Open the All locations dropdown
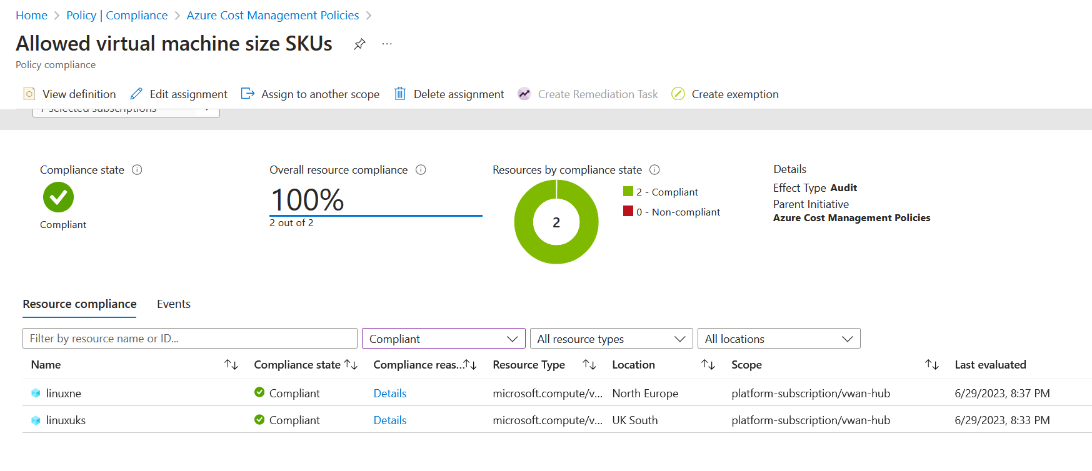Image resolution: width=1092 pixels, height=471 pixels. (779, 339)
